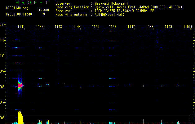Click the 1145 time axis marker
195x124 pixels.
pos(95,27)
